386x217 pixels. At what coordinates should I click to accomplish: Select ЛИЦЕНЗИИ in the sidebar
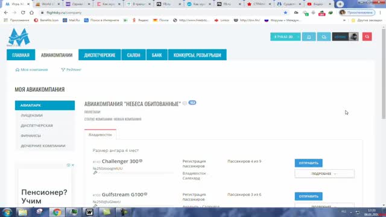coord(45,115)
